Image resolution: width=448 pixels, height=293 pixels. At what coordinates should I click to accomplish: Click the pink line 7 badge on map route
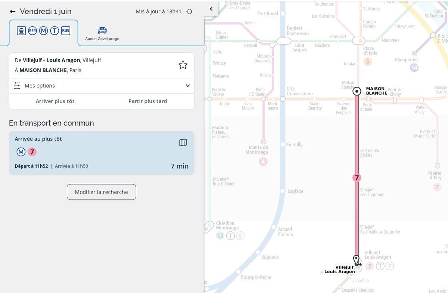pyautogui.click(x=357, y=178)
